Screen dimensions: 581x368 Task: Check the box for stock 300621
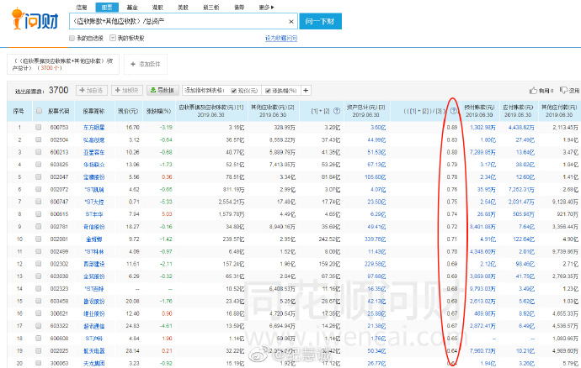coord(38,313)
